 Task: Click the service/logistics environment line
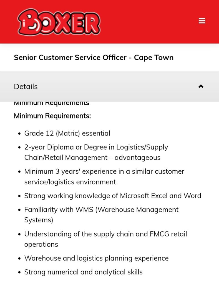pos(70,182)
